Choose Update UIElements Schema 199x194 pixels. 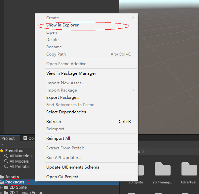[x=86, y=167]
